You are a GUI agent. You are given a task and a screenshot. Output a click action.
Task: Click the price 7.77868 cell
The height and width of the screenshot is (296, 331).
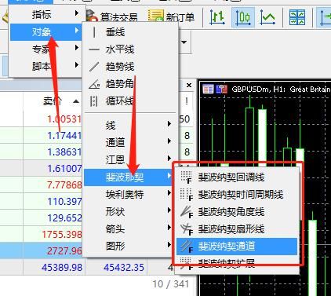(x=64, y=185)
